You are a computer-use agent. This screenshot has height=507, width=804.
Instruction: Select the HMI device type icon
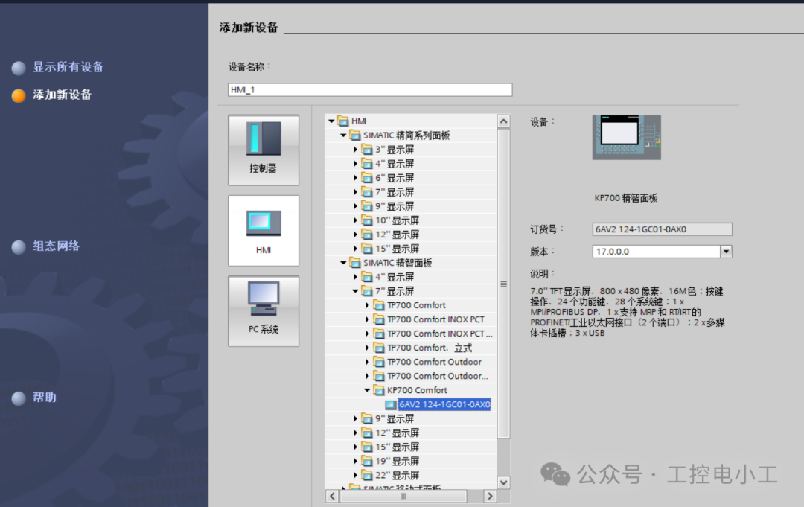coord(263,231)
